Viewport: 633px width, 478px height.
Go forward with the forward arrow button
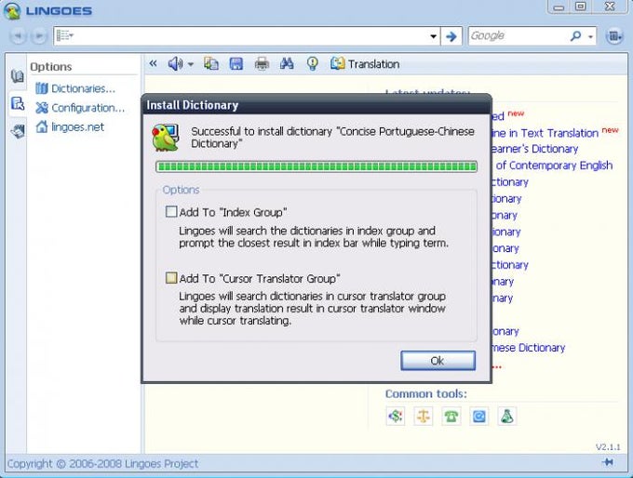[x=38, y=36]
